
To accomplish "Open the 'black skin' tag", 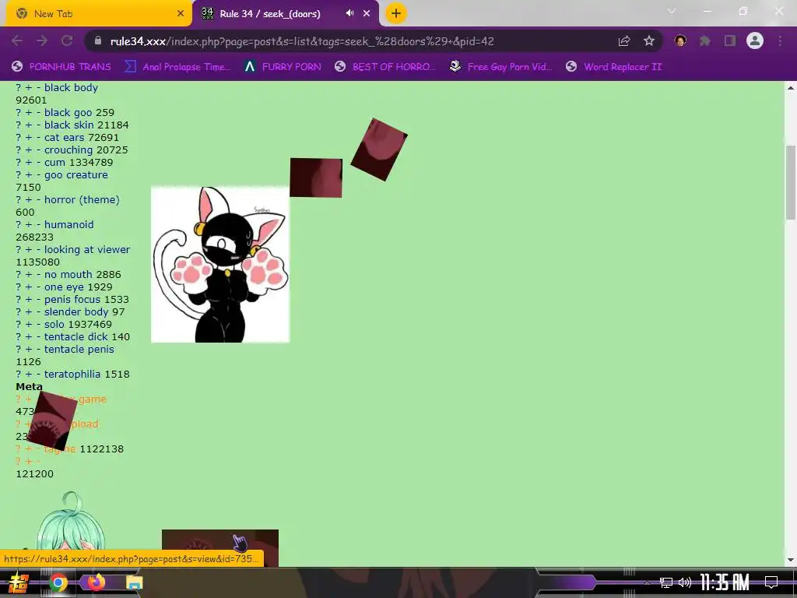I will [68, 125].
